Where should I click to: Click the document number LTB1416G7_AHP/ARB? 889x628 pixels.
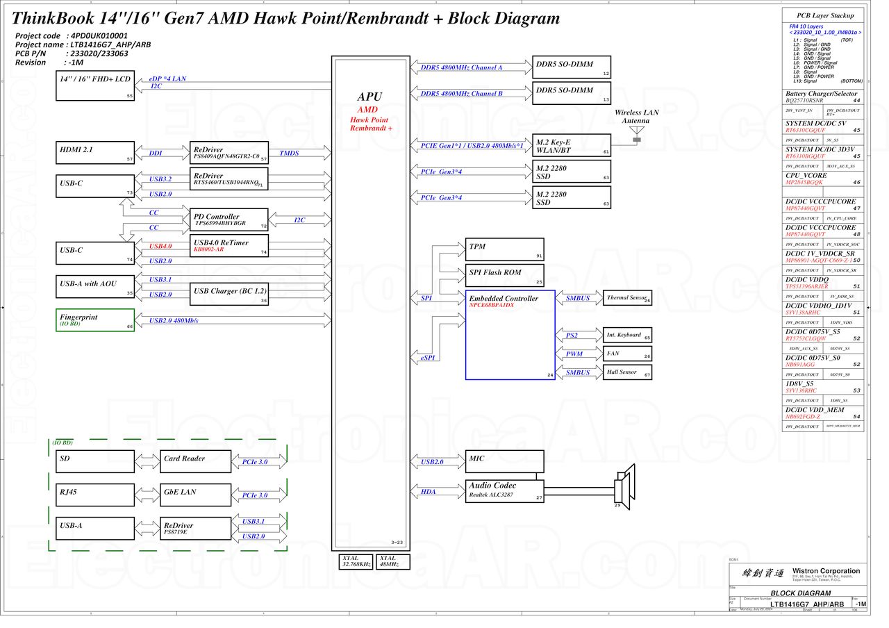(808, 604)
